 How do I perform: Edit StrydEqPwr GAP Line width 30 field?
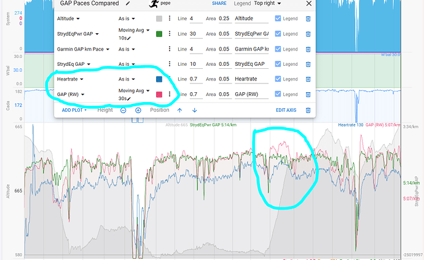[x=196, y=34]
